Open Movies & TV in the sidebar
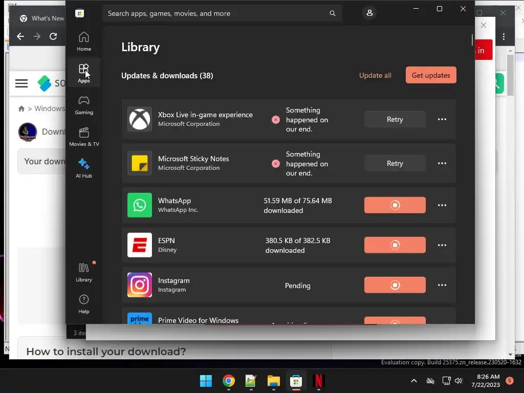This screenshot has width=524, height=393. [83, 137]
